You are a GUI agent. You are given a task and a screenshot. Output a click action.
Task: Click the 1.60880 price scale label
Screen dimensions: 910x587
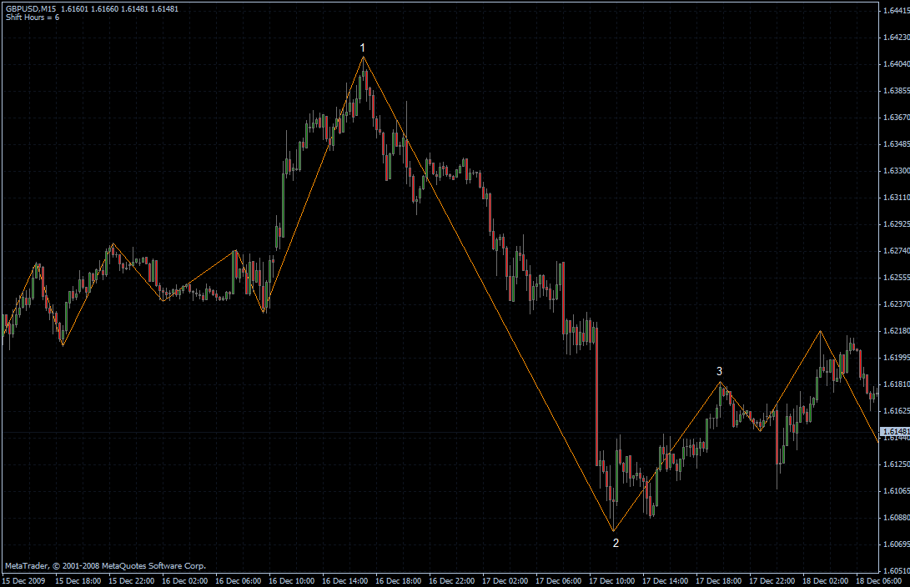(896, 518)
